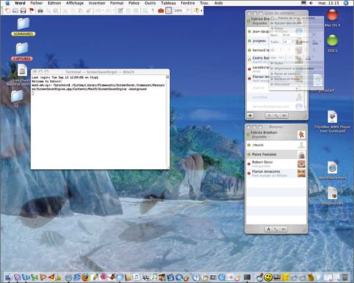
Task: Click the Mac OS X drive icon
Action: click(x=333, y=15)
